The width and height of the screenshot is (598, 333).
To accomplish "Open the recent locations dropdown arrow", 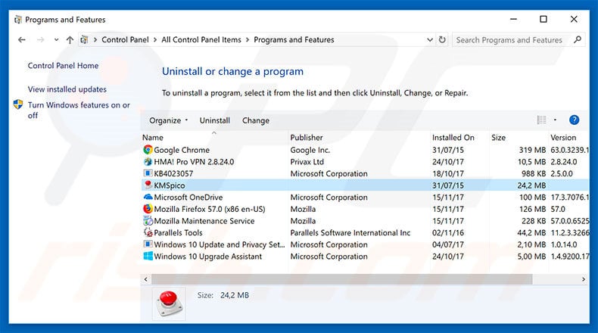I will [56, 39].
